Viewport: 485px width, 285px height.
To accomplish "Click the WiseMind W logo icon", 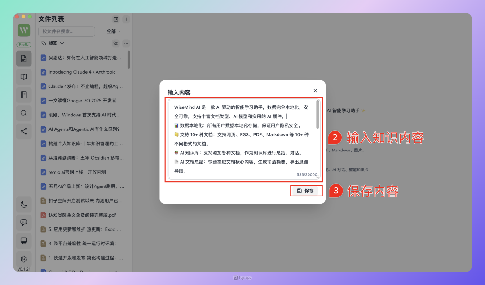I will [24, 31].
